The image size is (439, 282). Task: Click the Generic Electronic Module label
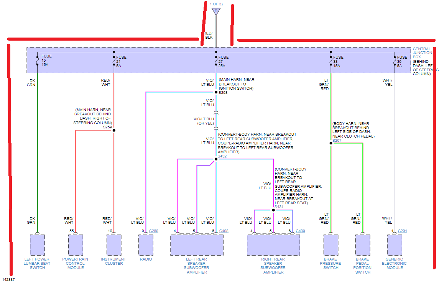395,263
